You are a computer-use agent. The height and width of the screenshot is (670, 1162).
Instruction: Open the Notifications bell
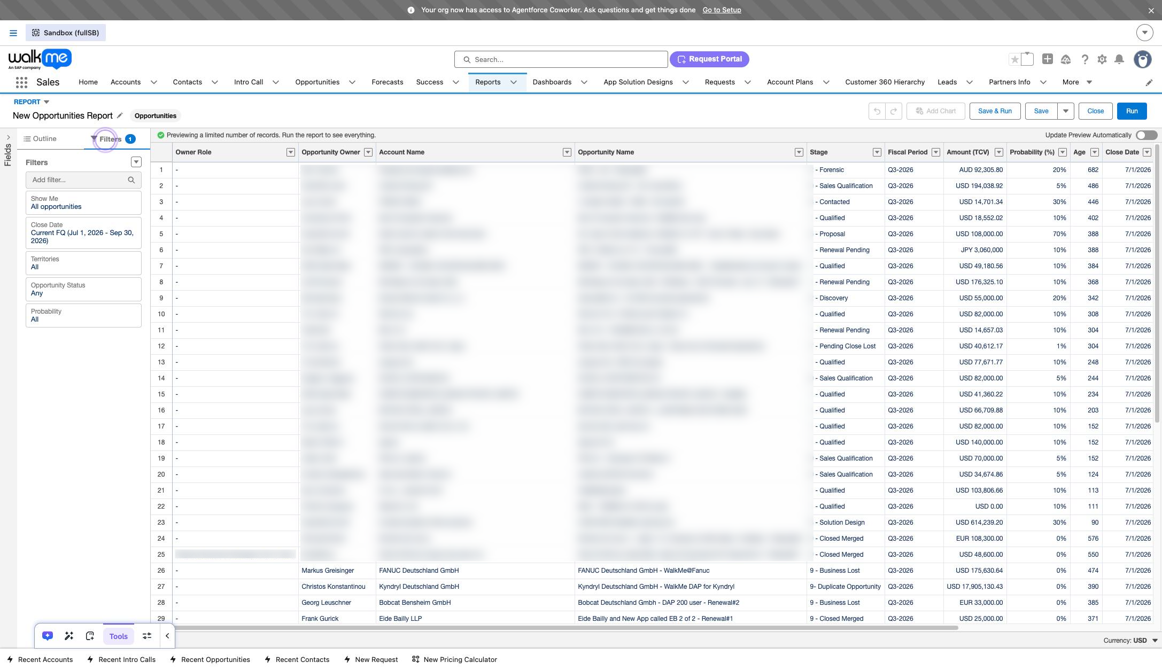1119,59
